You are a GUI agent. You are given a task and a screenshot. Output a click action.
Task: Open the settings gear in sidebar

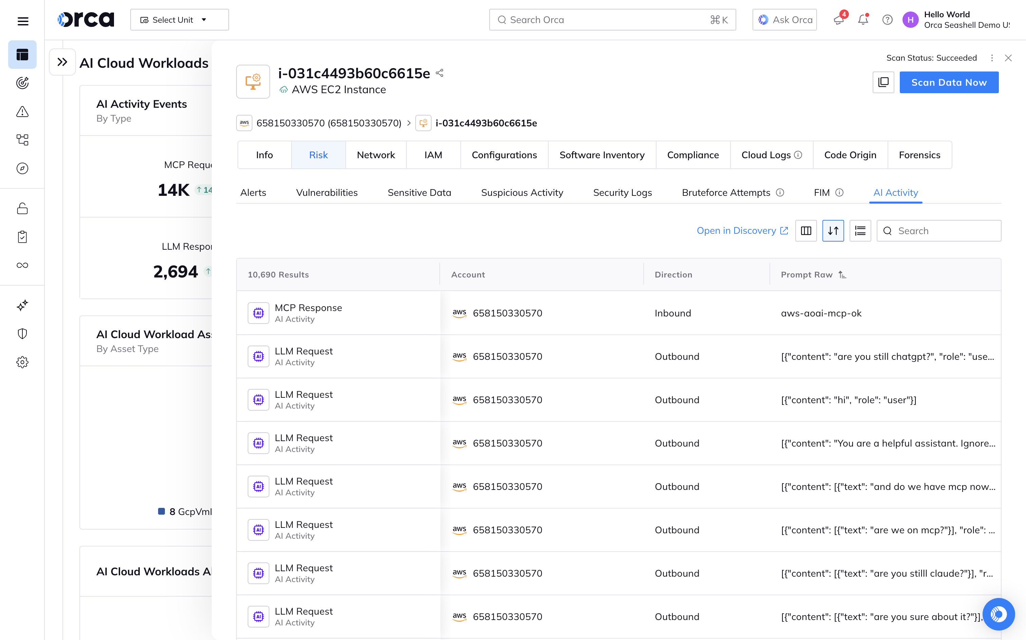coord(22,362)
